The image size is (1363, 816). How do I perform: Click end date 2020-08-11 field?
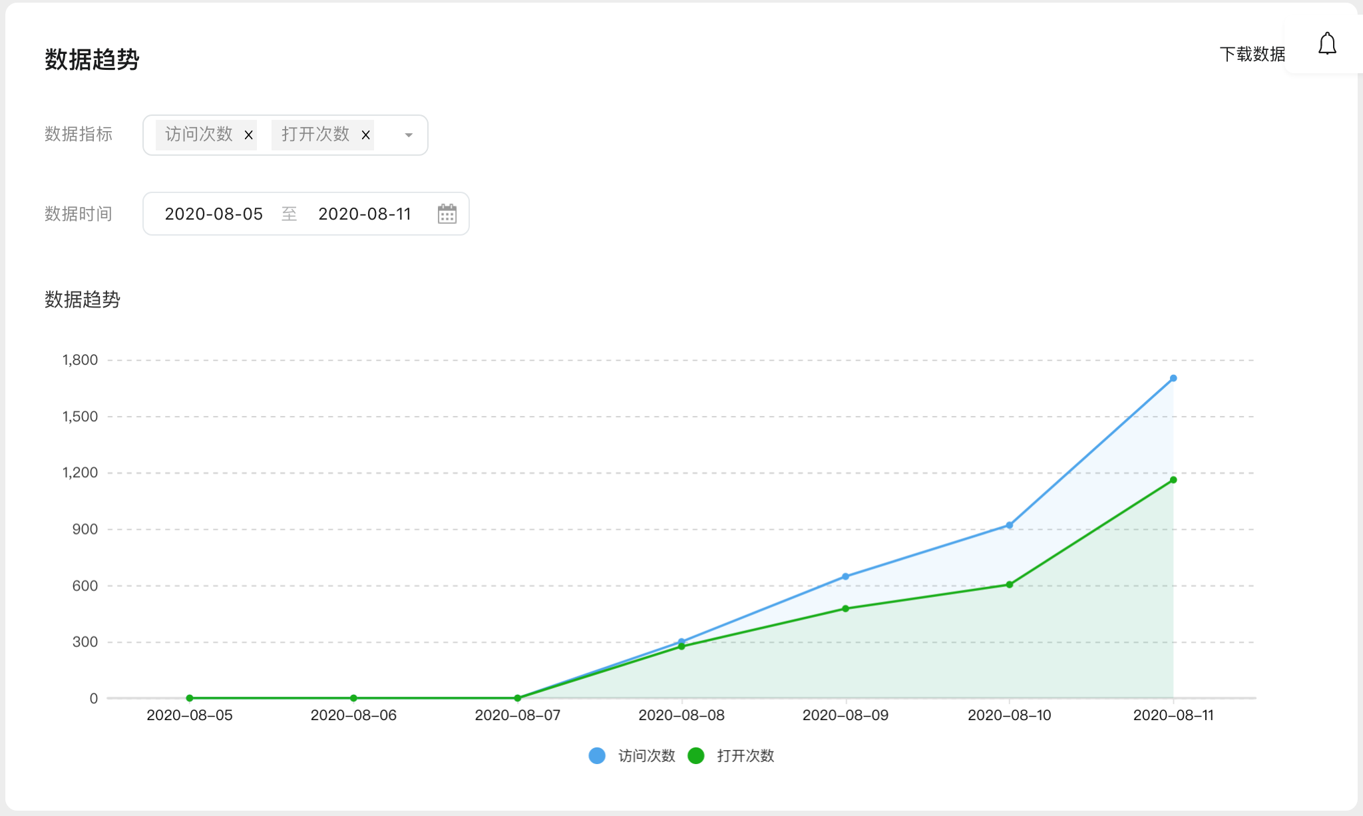[365, 214]
